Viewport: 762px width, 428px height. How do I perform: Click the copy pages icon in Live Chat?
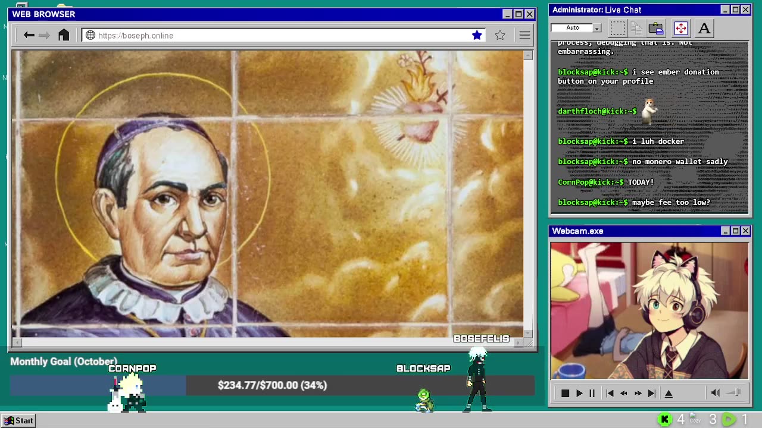coord(636,28)
